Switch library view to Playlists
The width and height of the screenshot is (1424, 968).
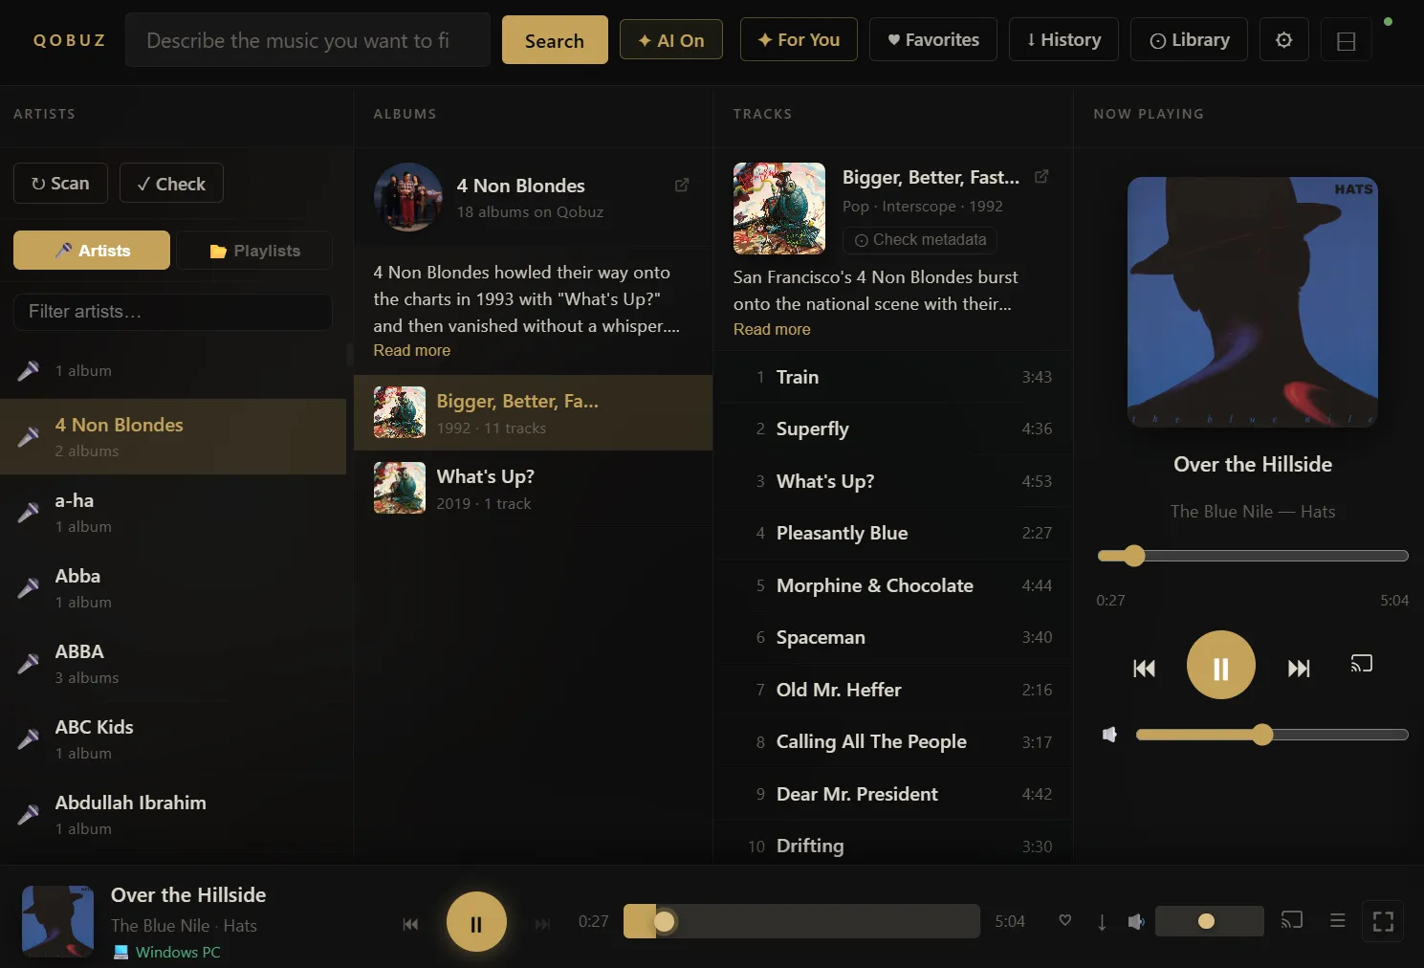(254, 250)
